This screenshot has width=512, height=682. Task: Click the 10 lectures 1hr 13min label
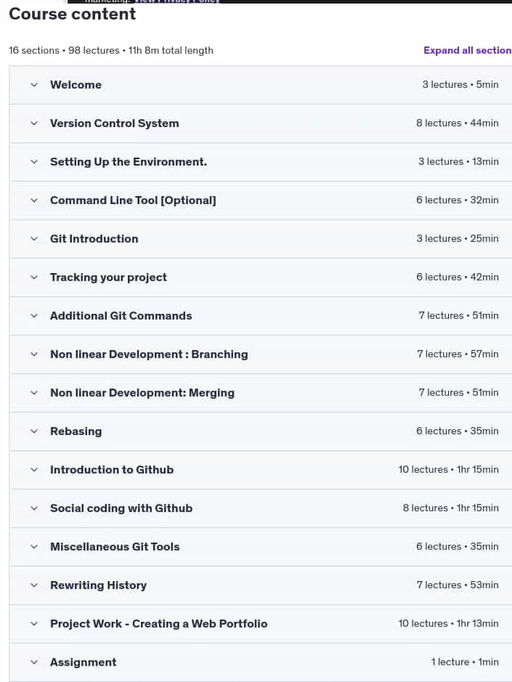(449, 623)
